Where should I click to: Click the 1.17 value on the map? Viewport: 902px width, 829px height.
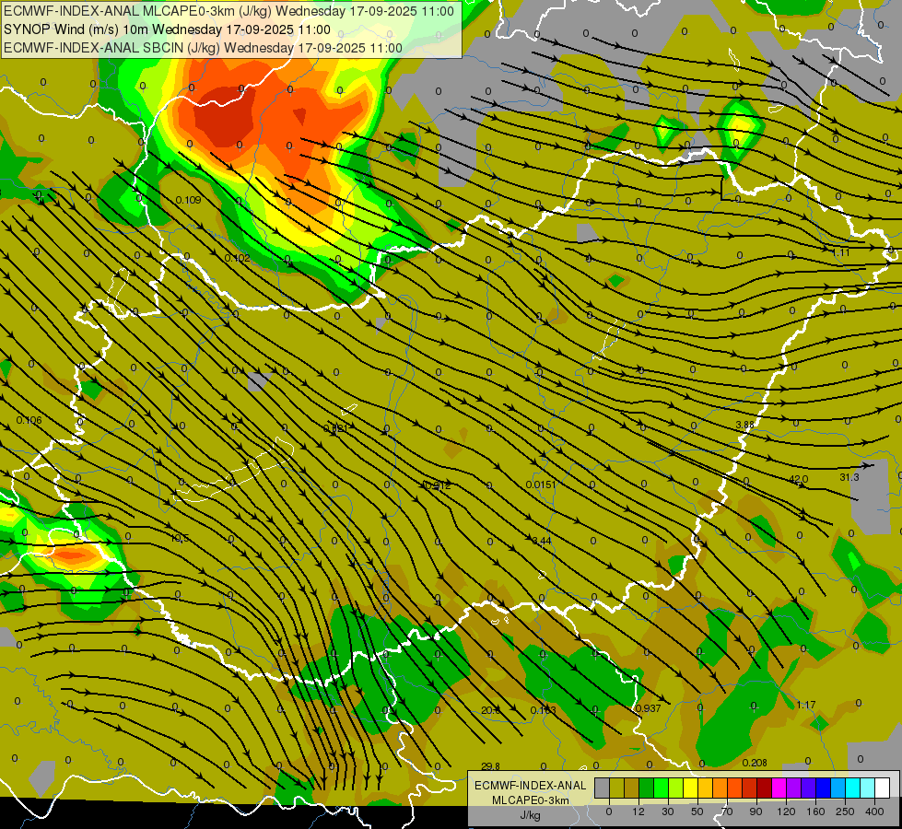click(x=806, y=705)
